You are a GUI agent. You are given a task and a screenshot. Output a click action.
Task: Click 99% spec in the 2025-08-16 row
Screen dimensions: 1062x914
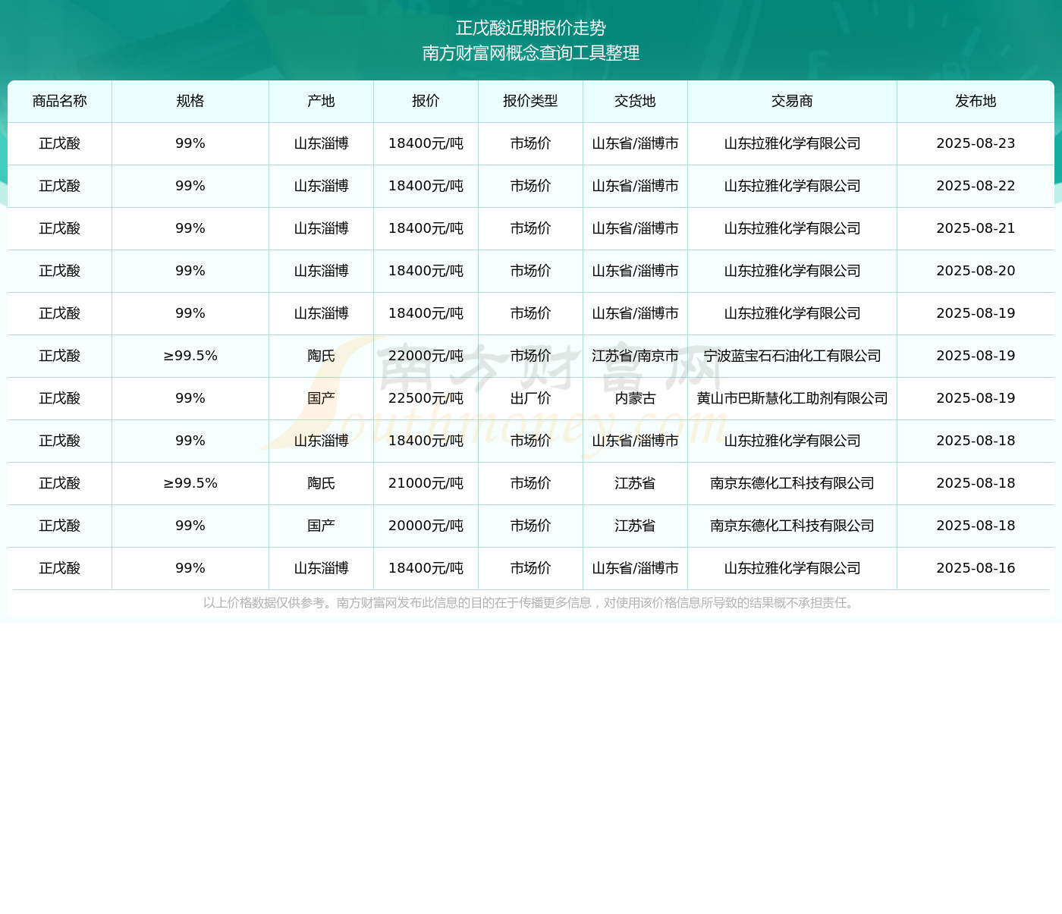click(x=190, y=568)
